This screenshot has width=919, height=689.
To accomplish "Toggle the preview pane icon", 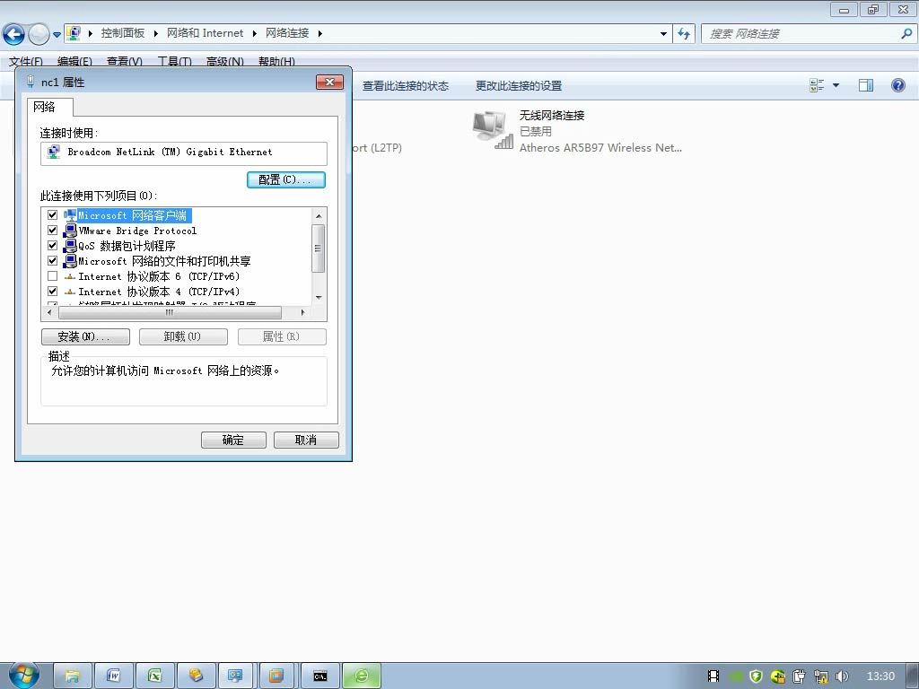I will [866, 85].
